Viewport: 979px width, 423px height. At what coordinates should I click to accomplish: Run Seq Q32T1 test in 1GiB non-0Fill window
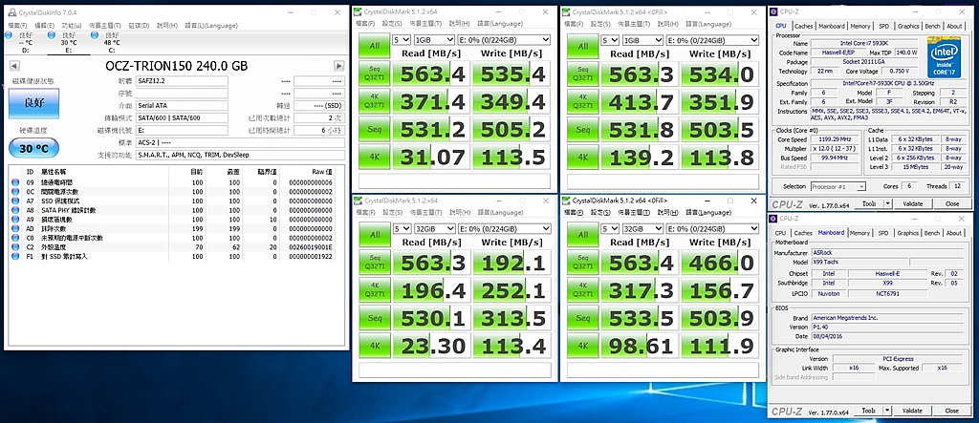pos(374,74)
